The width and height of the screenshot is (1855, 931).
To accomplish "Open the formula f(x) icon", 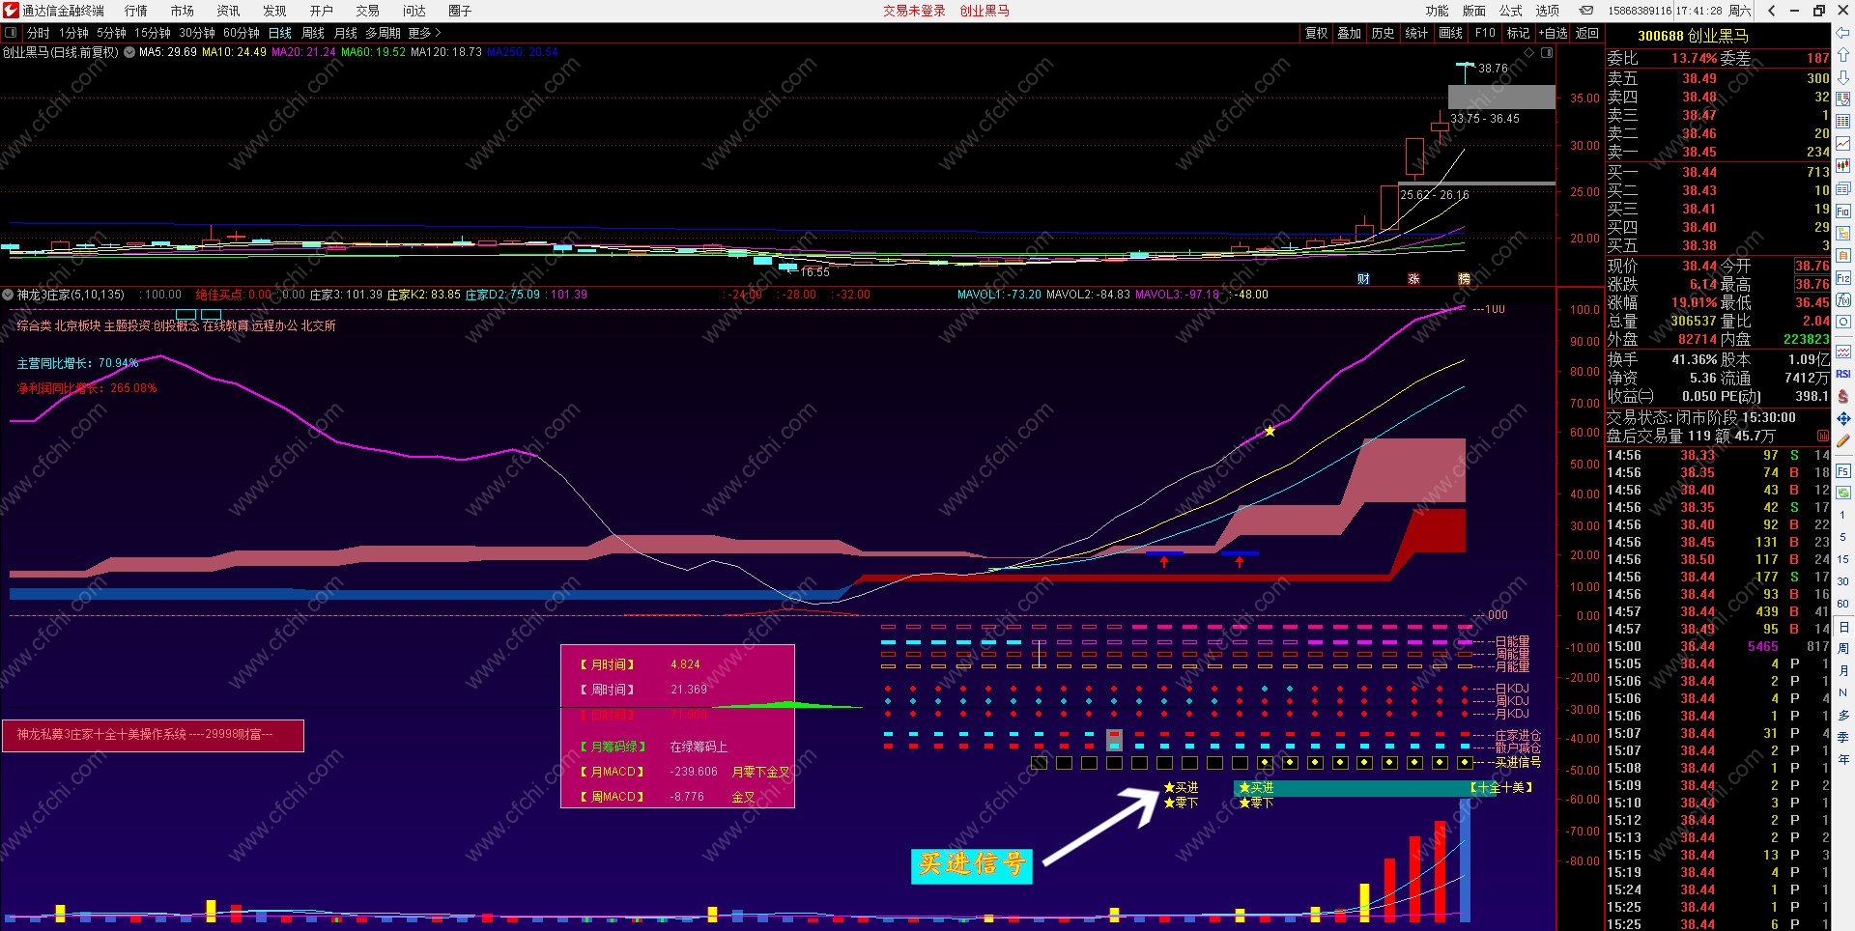I will point(1843,300).
